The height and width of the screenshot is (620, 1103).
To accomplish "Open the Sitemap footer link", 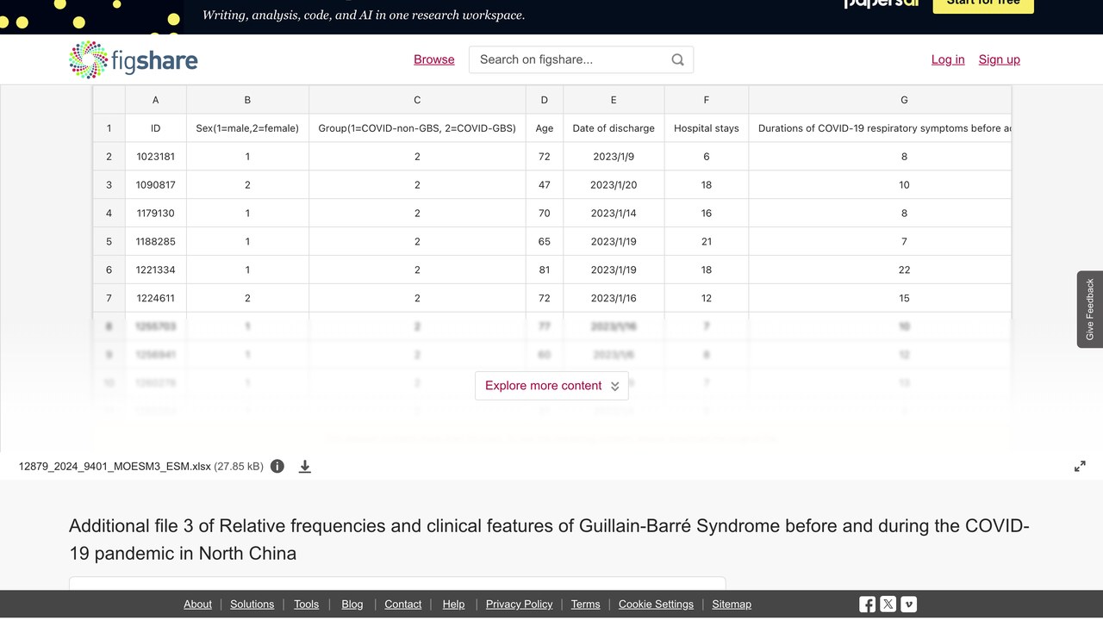I will 732,604.
